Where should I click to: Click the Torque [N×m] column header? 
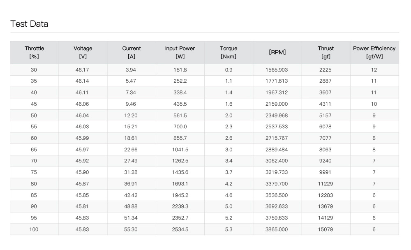[x=229, y=52]
